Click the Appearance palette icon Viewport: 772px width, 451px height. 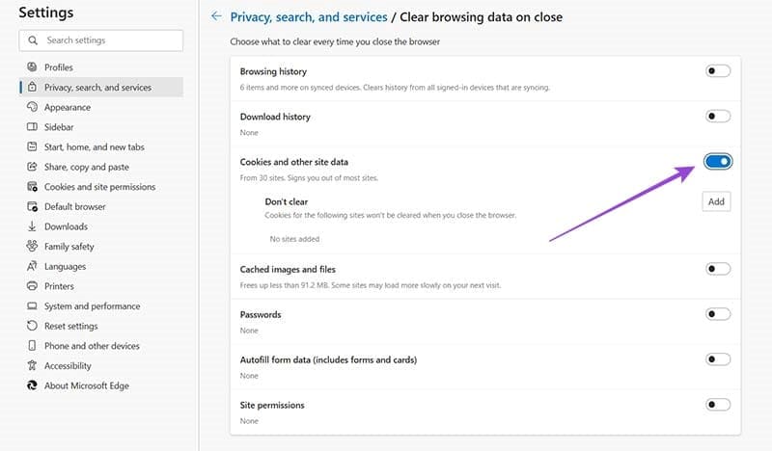32,107
